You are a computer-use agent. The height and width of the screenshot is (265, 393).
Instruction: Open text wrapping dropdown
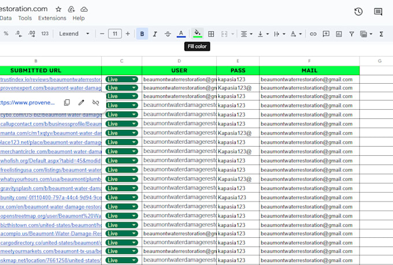[x=280, y=34]
